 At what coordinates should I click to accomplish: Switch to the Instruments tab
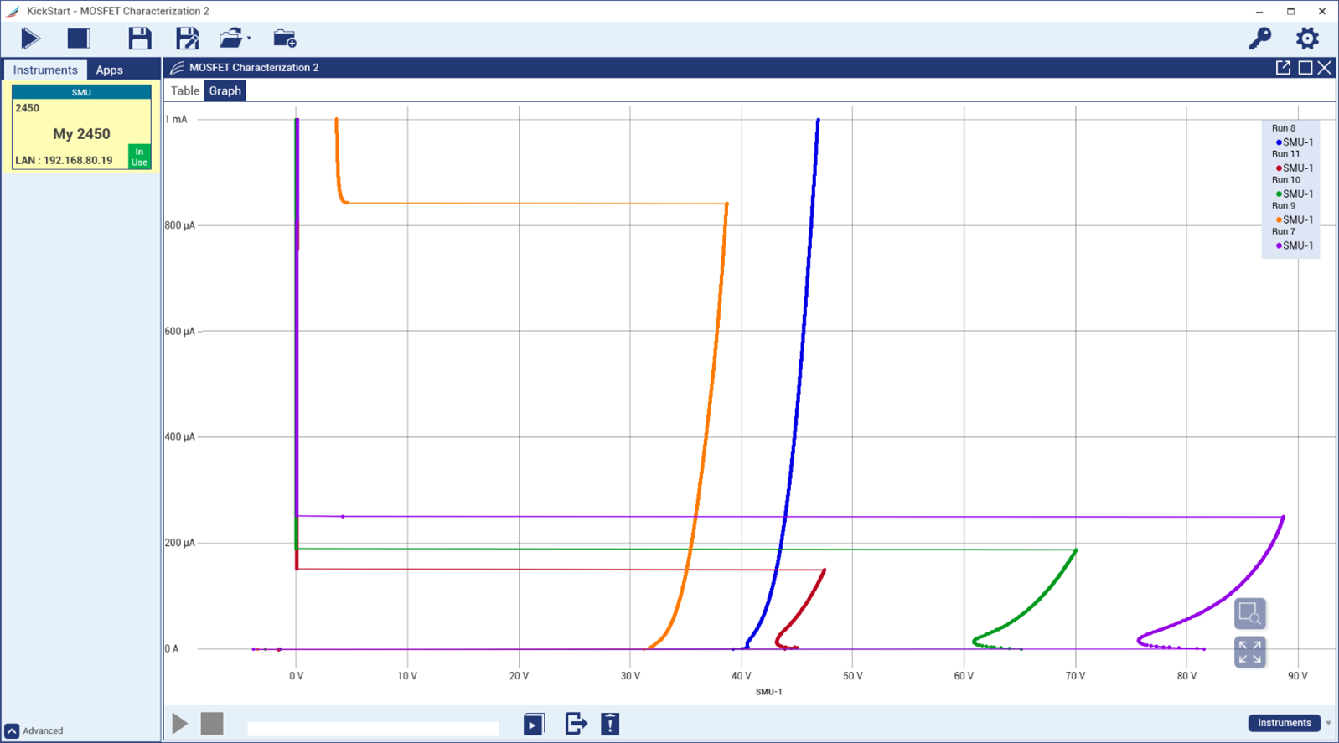(x=45, y=70)
